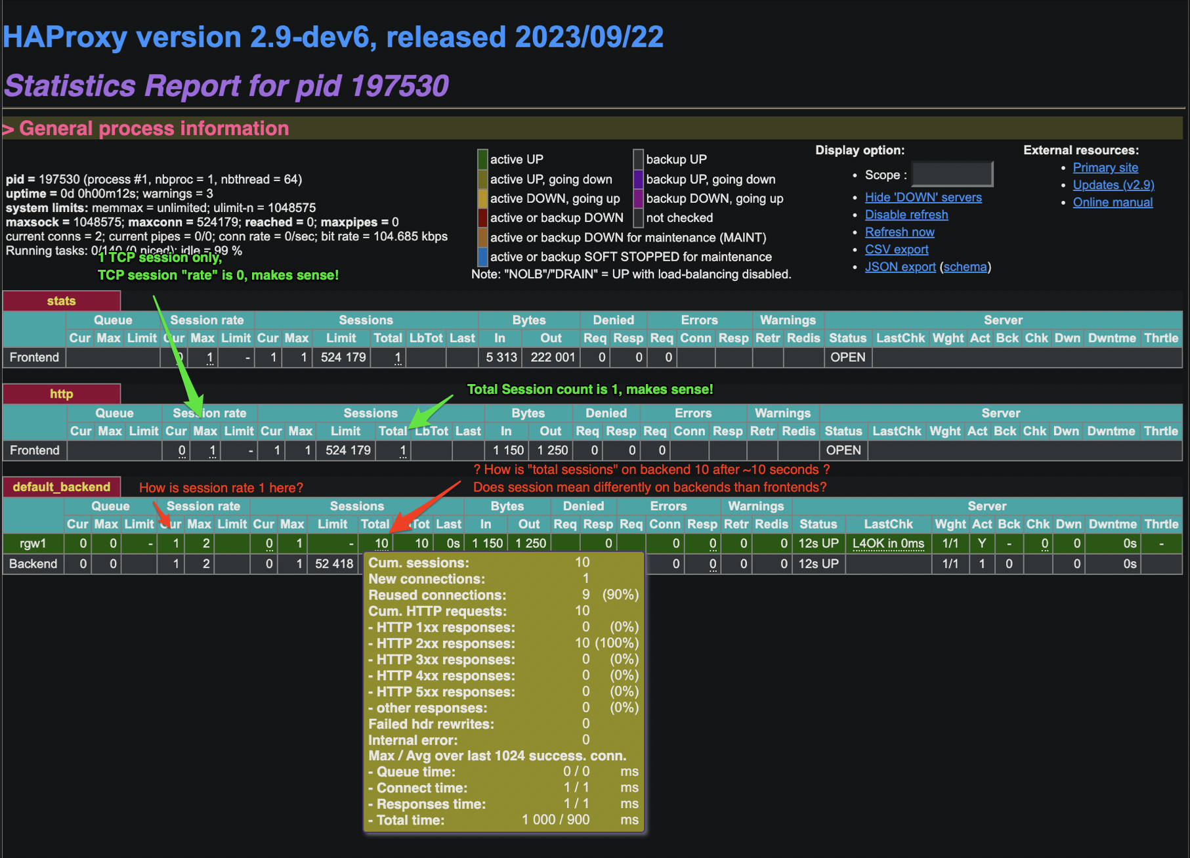Click the Frontend row label in stats table

(x=34, y=357)
